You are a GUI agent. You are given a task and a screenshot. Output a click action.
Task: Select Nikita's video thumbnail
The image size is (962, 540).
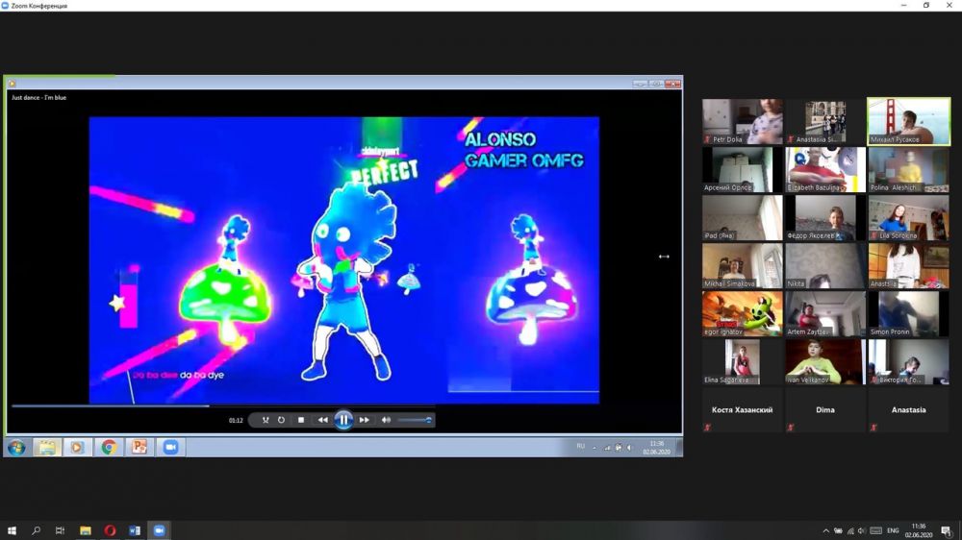coord(825,266)
